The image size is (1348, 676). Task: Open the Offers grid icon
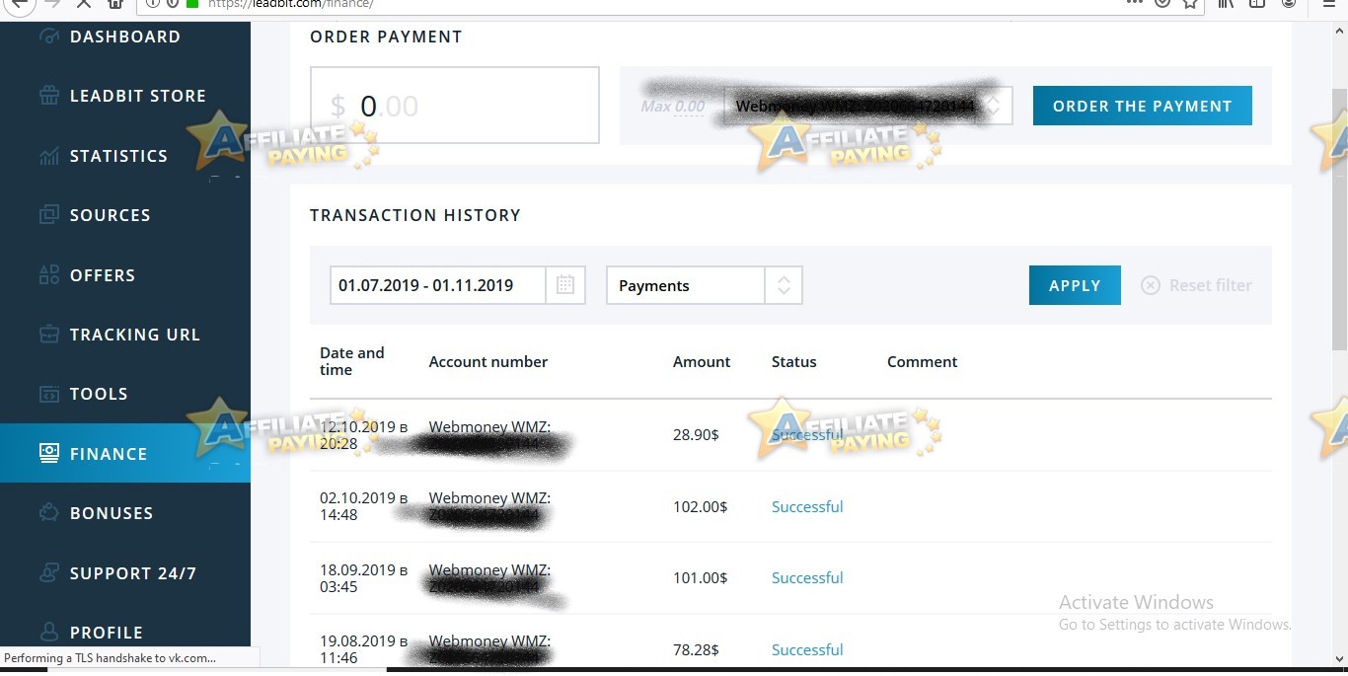point(48,275)
